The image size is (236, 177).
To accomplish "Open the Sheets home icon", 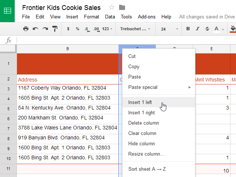I will pos(7,11).
